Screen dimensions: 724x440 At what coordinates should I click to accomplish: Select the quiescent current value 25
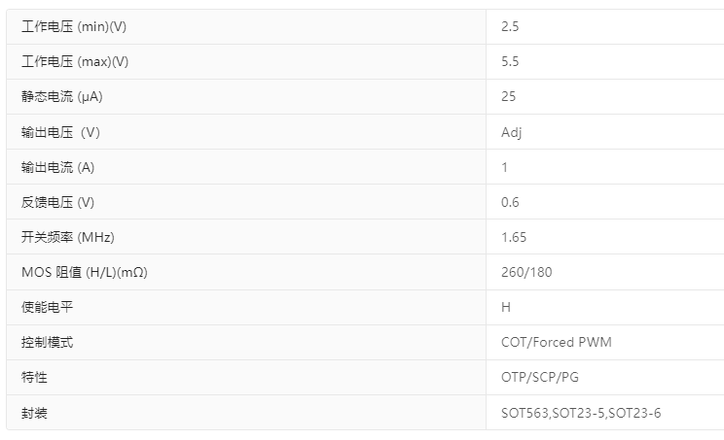click(x=508, y=96)
